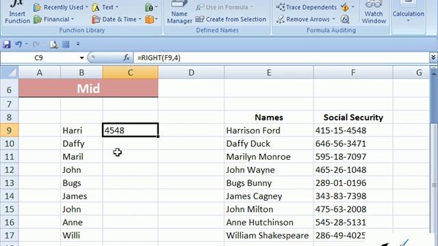Click Trace Dependents
Screen dimensions: 438x246
click(306, 8)
